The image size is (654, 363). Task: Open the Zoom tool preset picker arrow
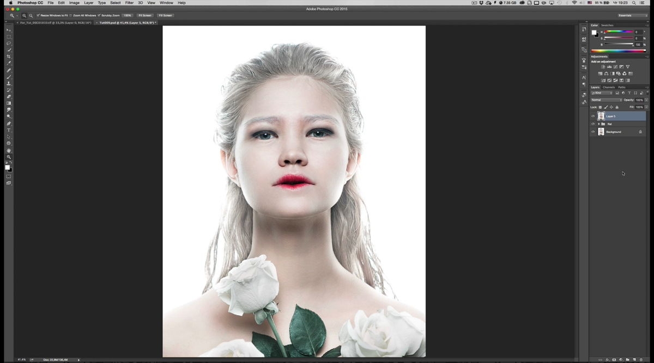click(x=17, y=15)
